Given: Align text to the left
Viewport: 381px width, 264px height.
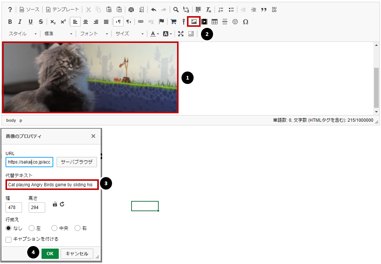Looking at the screenshot, I should (x=75, y=22).
